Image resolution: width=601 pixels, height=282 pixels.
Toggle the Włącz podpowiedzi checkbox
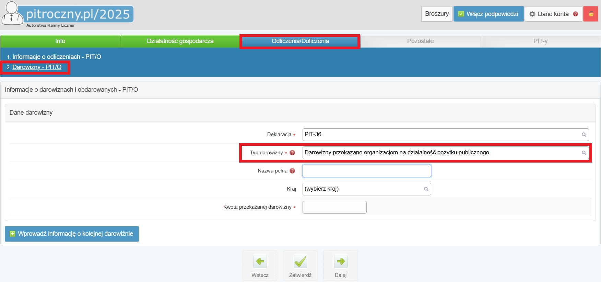pyautogui.click(x=461, y=14)
